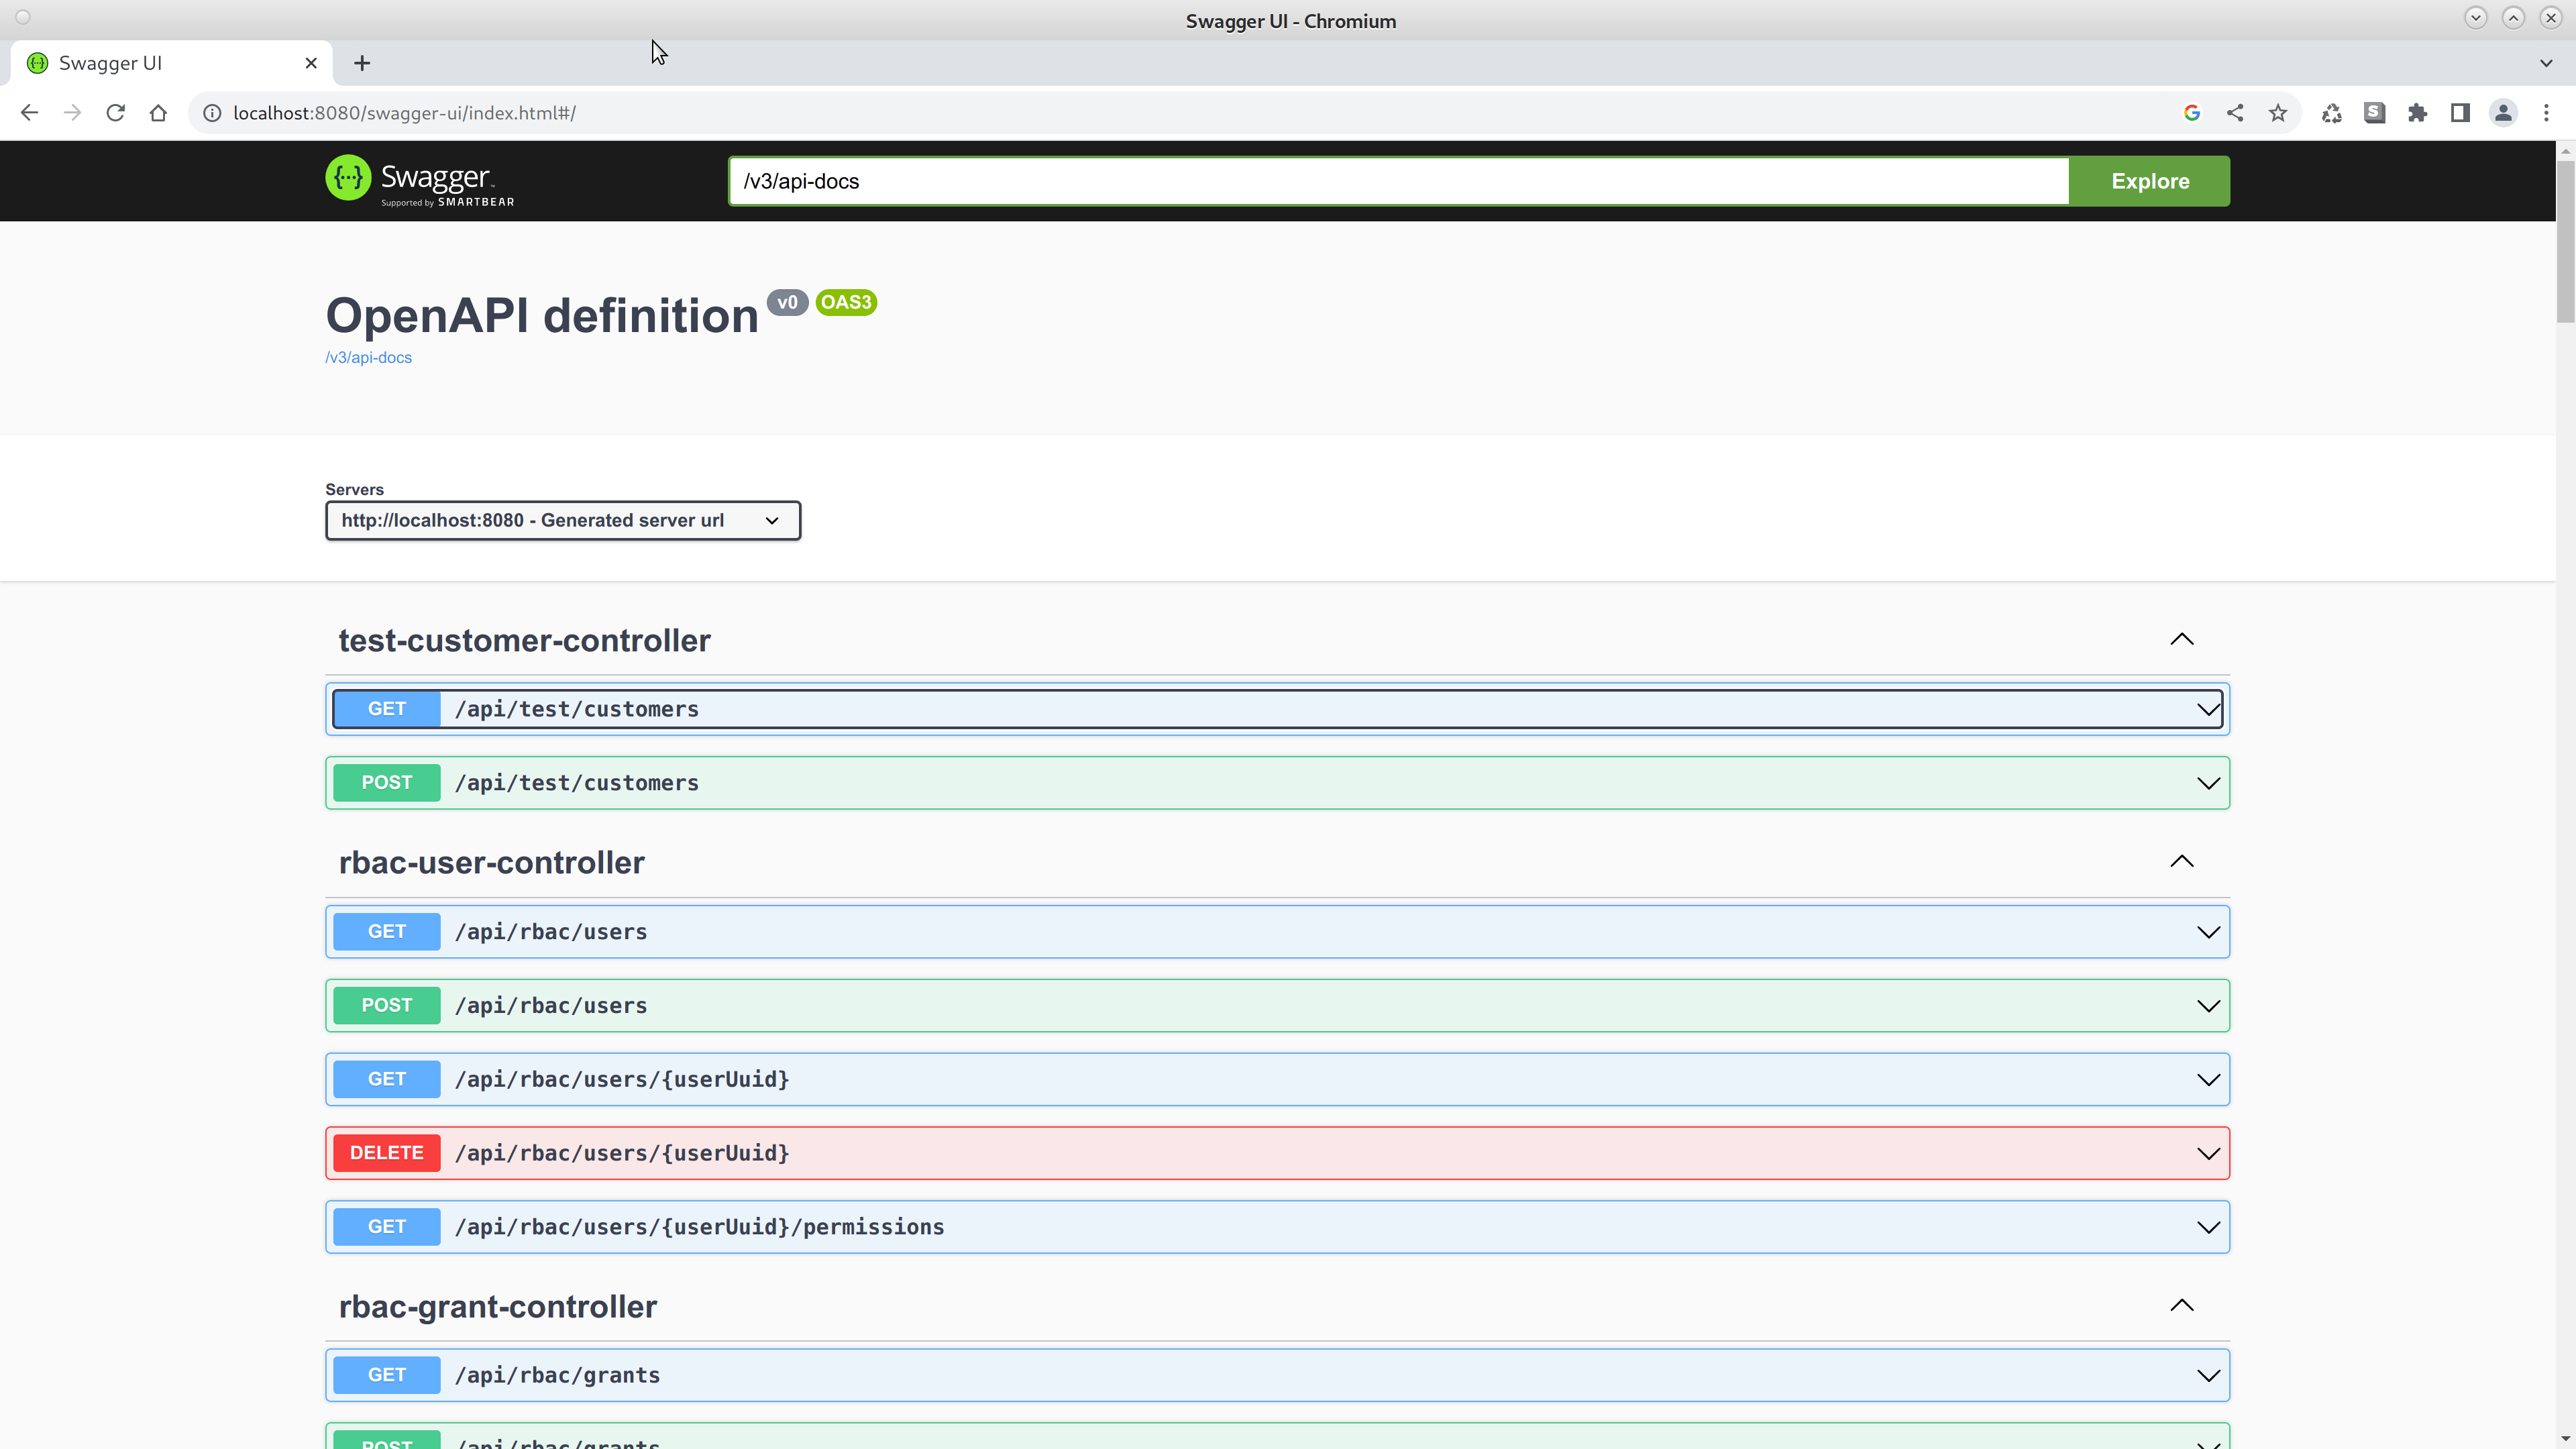Screen dimensions: 2576x1449
Task: View site information icon in address bar
Action: (212, 113)
